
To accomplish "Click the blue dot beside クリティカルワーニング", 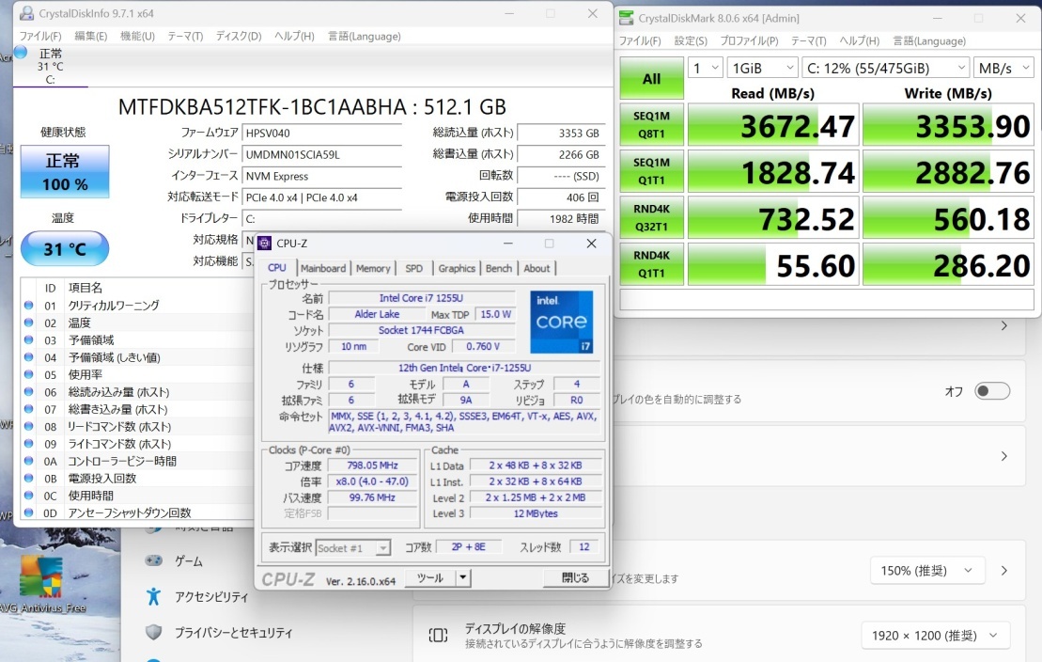I will click(x=27, y=305).
